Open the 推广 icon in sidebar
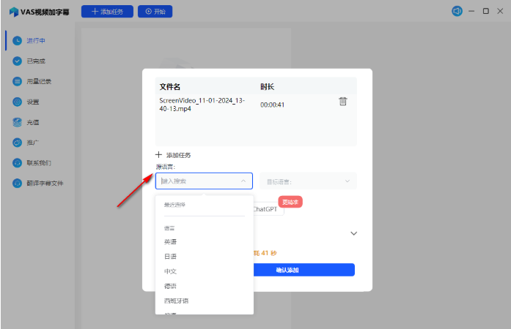Viewport: 511px width, 329px height. (17, 143)
